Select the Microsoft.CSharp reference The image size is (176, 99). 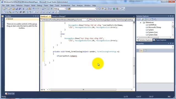click(x=155, y=28)
